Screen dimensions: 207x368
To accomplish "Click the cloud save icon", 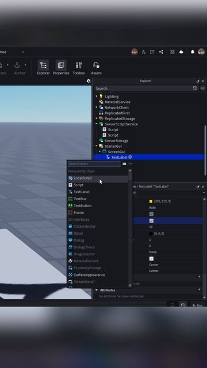I will (x=182, y=52).
